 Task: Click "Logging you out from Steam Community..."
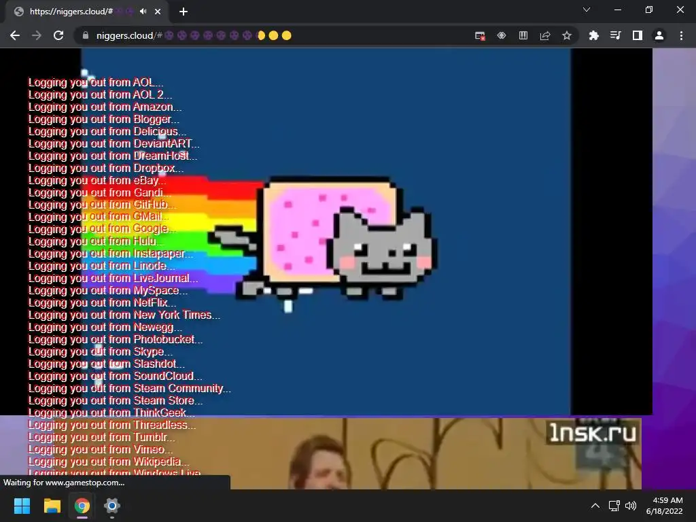coord(130,388)
